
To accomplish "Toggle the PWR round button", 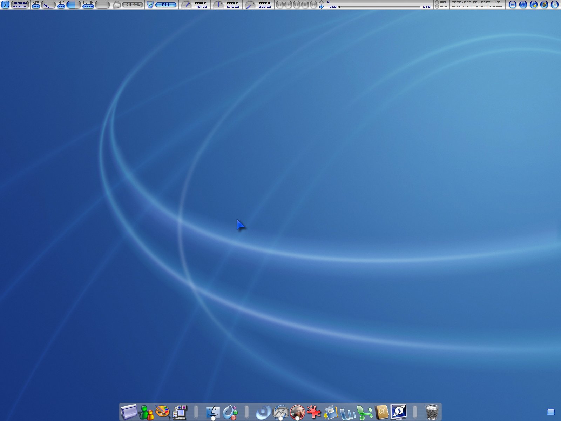I will (x=437, y=7).
